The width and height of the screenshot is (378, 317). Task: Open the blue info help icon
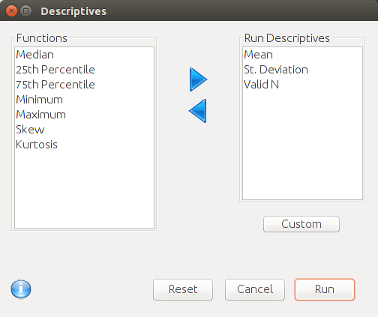click(21, 289)
